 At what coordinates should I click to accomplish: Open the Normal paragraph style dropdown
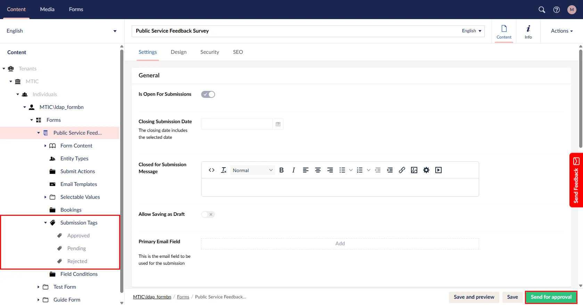[x=252, y=170]
